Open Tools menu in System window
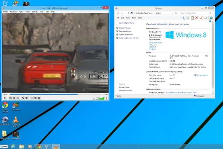Image resolution: width=223 pixels, height=149 pixels. coord(134,18)
